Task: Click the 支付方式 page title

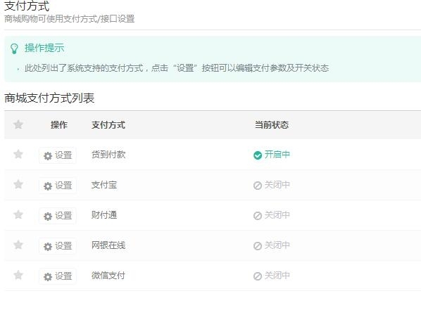Action: pyautogui.click(x=27, y=6)
